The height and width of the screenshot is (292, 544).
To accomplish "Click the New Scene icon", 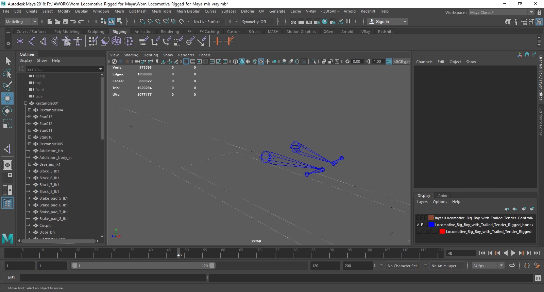I will (50, 21).
